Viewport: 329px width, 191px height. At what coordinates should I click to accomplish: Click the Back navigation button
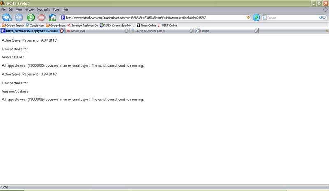click(x=7, y=18)
